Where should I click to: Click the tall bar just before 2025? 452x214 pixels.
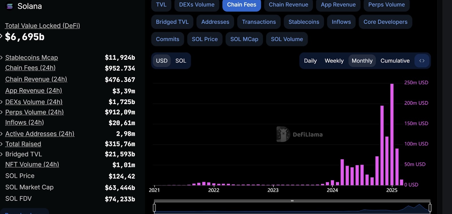point(382,145)
